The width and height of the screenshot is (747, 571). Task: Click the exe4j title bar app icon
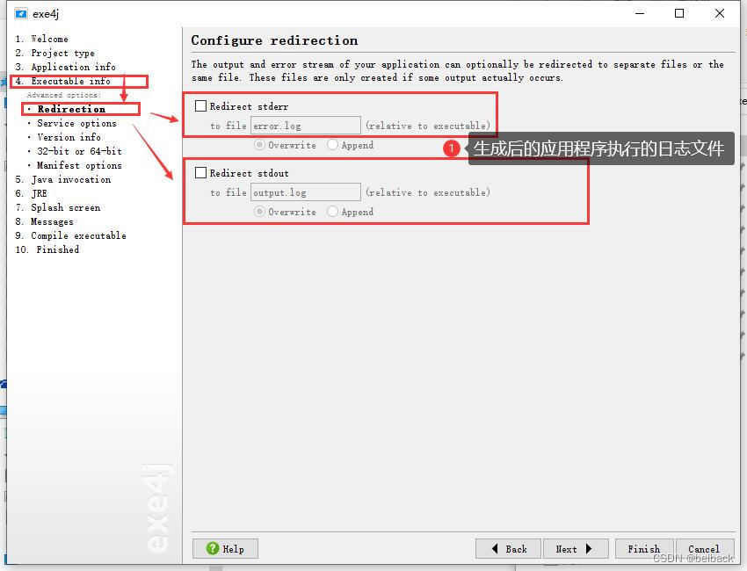20,13
